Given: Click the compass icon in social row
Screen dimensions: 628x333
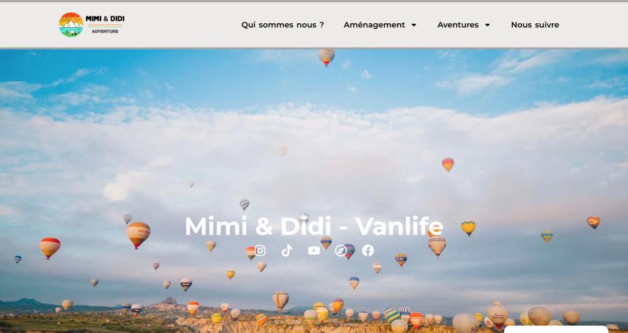Looking at the screenshot, I should coord(341,251).
